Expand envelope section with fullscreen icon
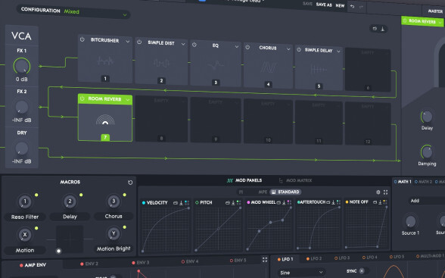The height and width of the screenshot is (278, 445). (x=265, y=260)
